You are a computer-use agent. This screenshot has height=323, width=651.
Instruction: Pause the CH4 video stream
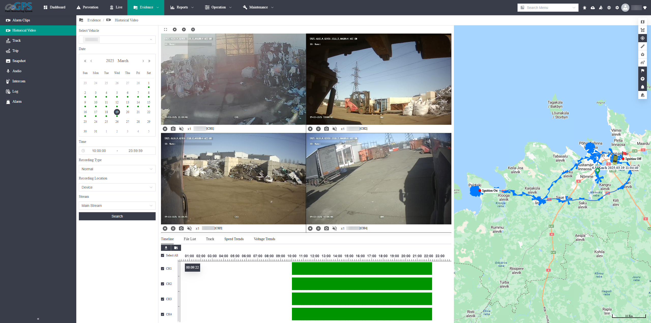318,228
